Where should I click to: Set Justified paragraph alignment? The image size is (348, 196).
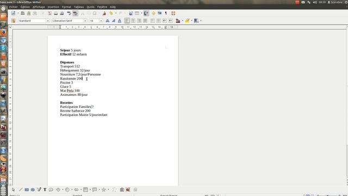tap(145, 21)
